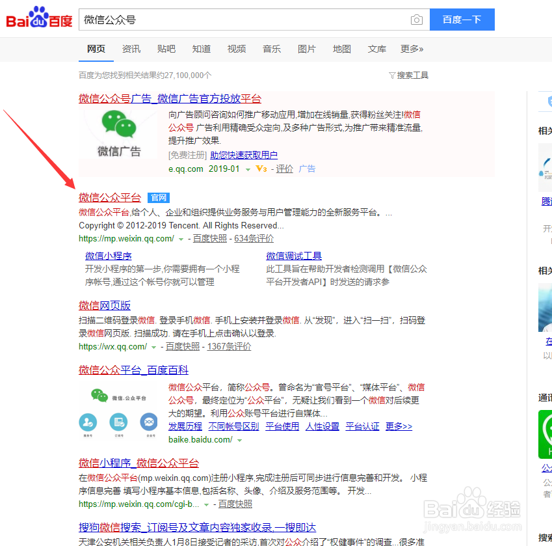The height and width of the screenshot is (546, 552).
Task: Open 百度快照 for mp.weixin.qq.com/
Action: [210, 238]
